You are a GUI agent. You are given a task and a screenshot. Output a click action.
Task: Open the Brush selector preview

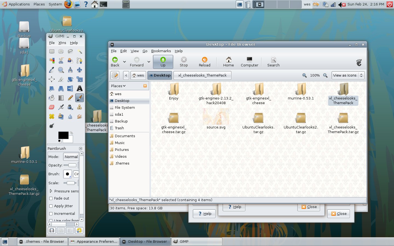(67, 174)
